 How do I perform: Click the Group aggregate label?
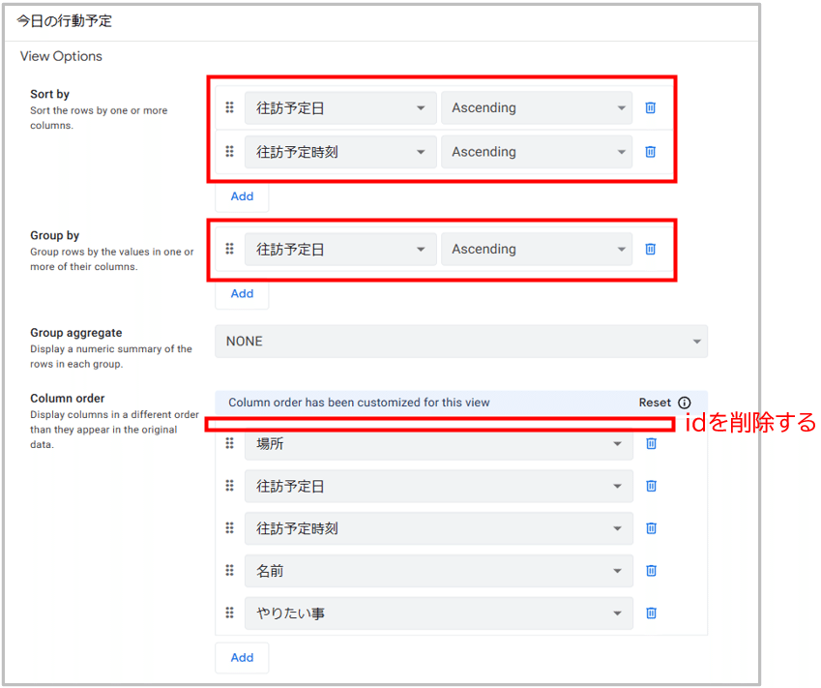(76, 333)
